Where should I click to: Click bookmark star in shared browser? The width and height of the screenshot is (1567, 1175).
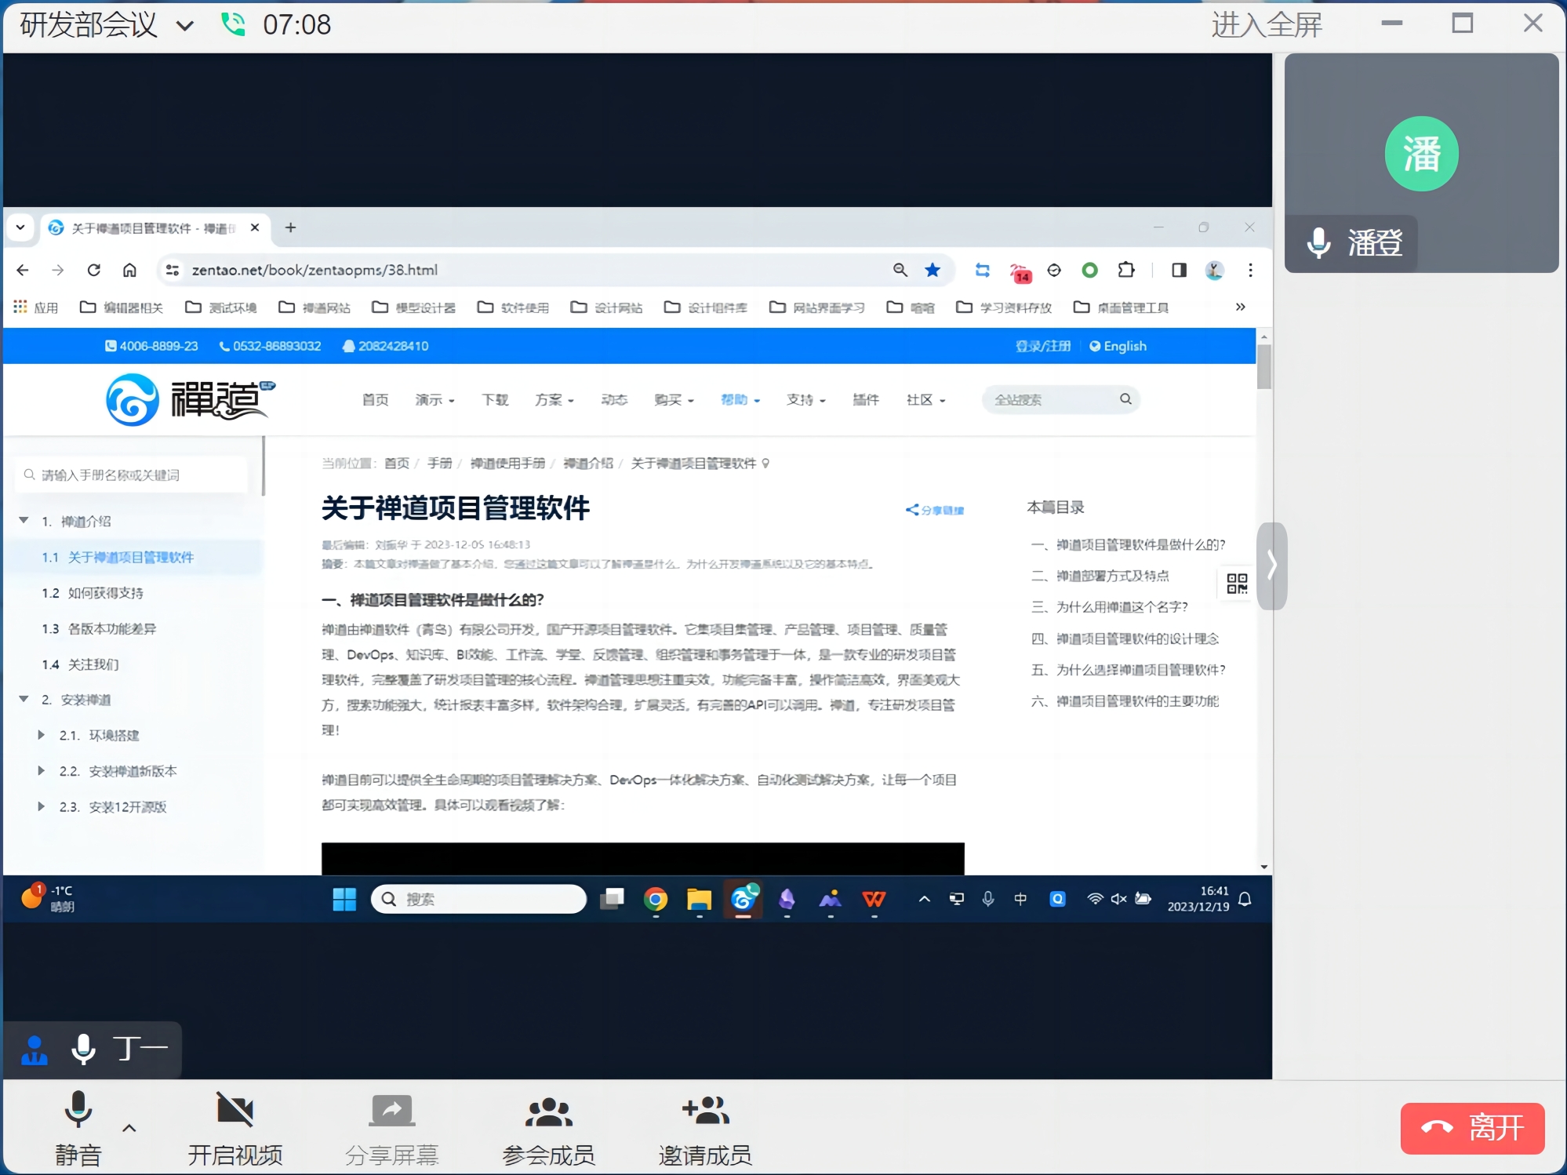[933, 270]
